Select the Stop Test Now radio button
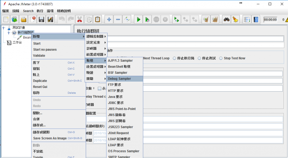The height and width of the screenshot is (158, 288). (x=221, y=58)
